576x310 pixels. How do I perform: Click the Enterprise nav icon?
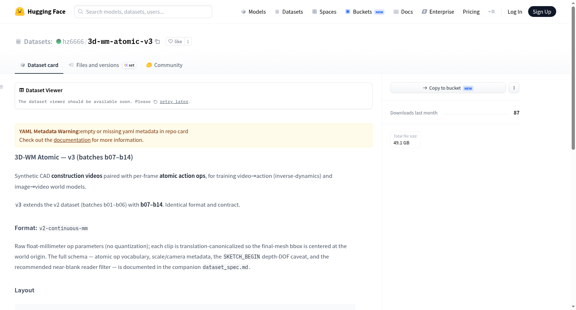[424, 12]
